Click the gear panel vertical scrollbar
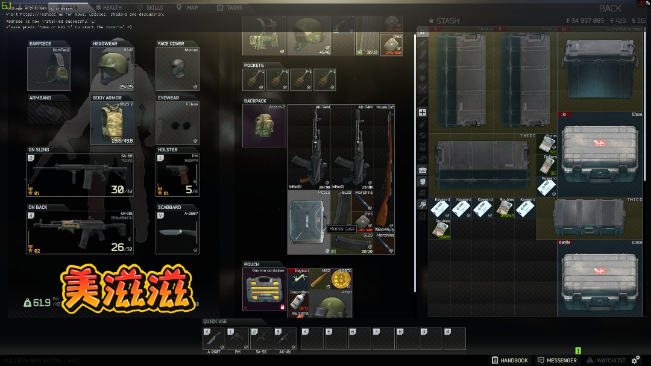The height and width of the screenshot is (366, 651). (x=415, y=163)
